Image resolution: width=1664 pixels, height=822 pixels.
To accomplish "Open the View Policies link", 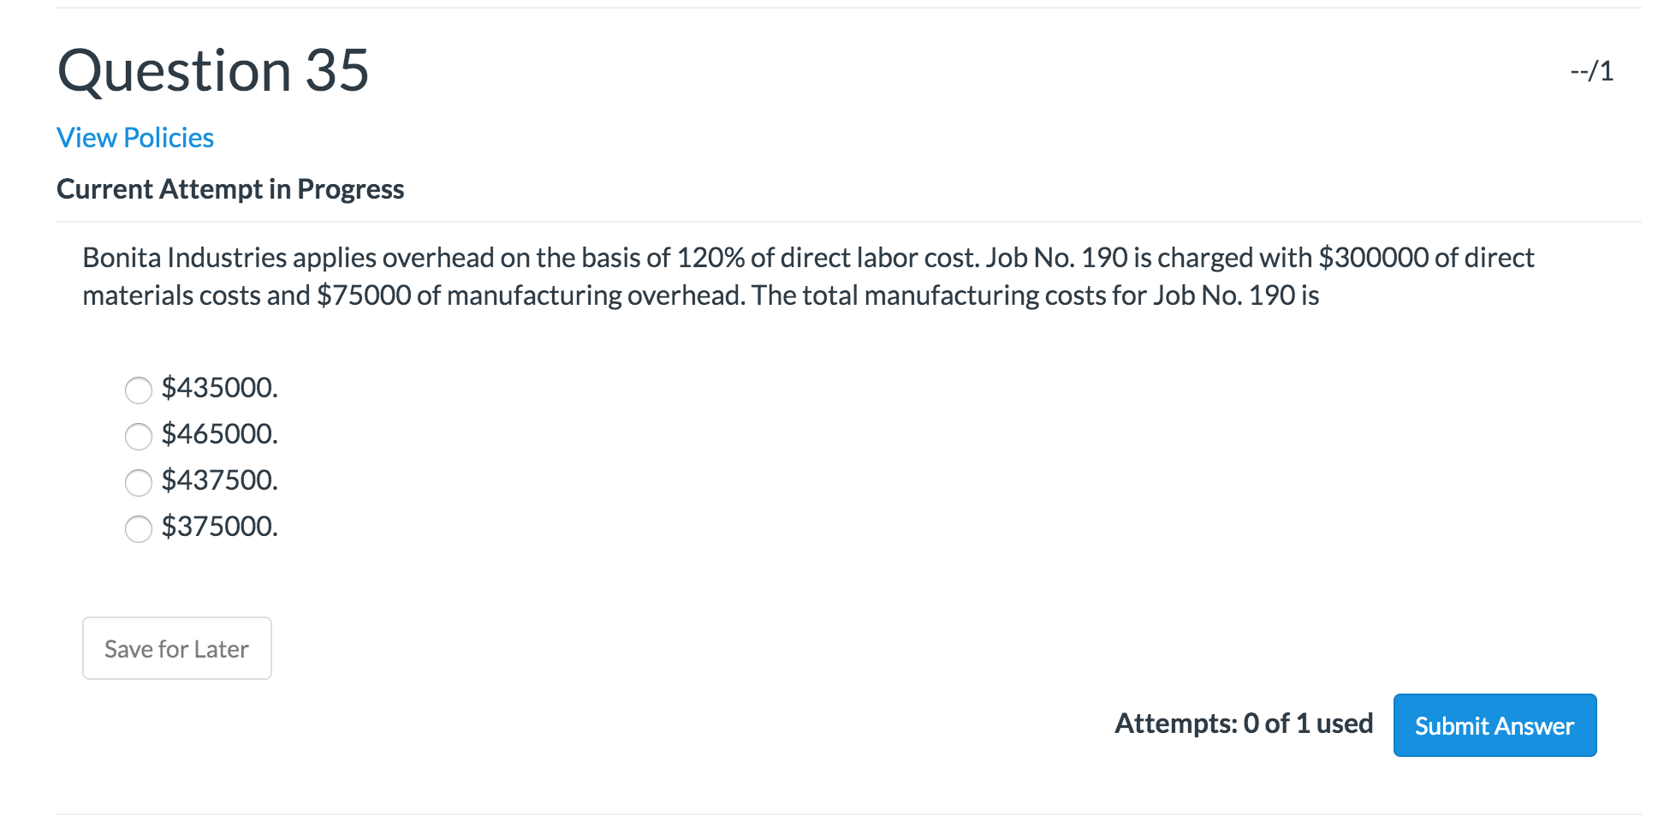I will pos(134,137).
